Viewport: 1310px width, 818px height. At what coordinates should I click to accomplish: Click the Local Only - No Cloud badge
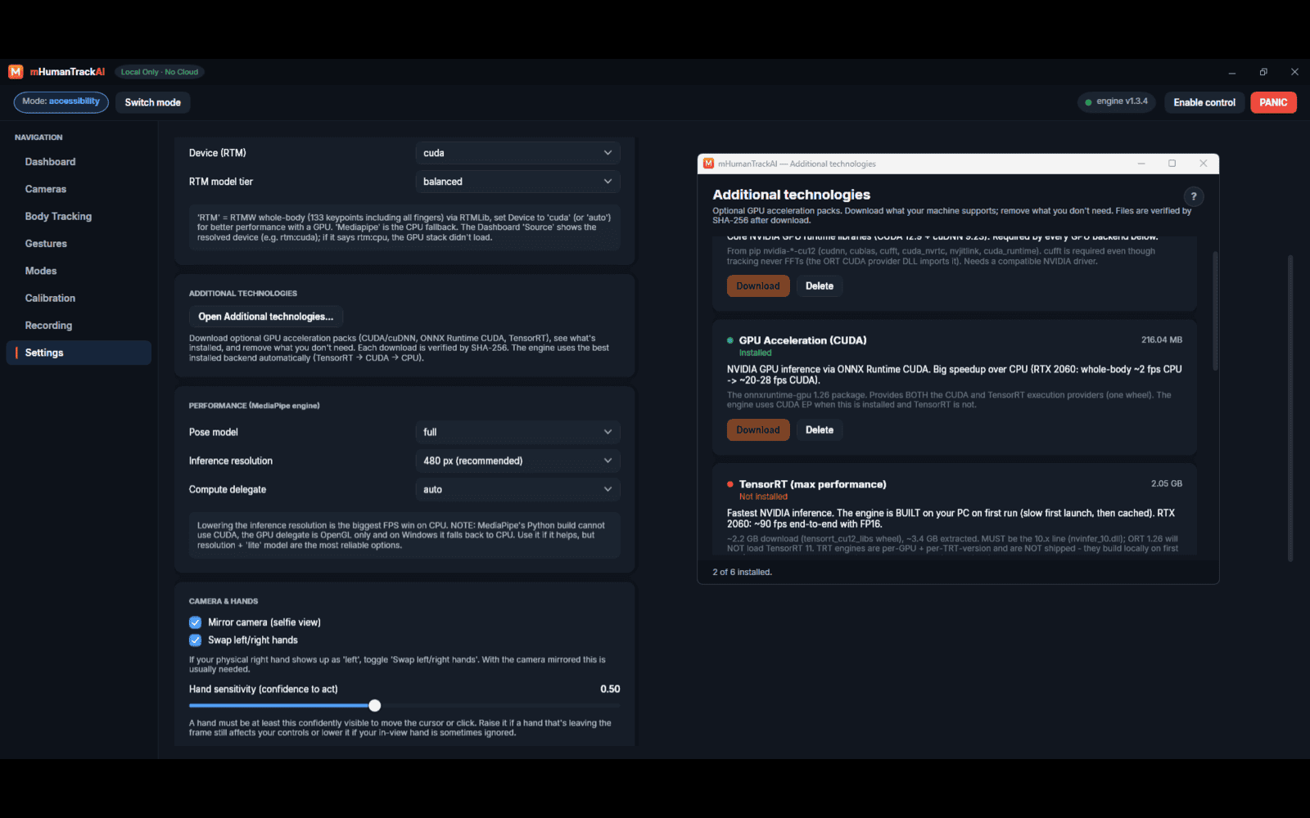click(x=160, y=72)
